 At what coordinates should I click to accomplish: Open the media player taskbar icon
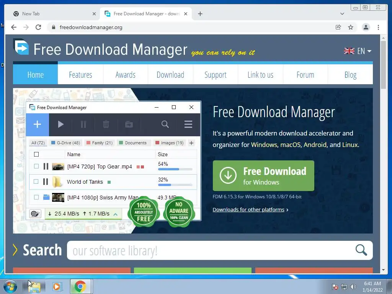(57, 287)
